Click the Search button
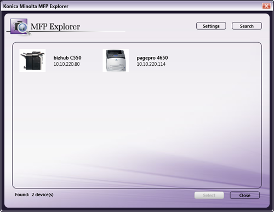This screenshot has width=274, height=212. (x=247, y=26)
